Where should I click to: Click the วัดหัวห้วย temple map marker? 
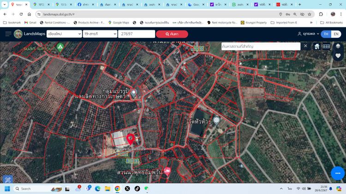coord(217,120)
